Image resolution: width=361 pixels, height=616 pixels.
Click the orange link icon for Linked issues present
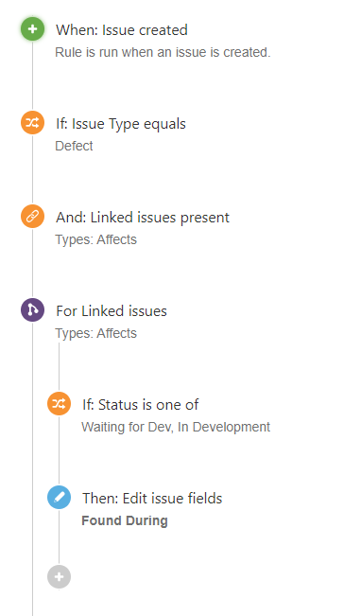pyautogui.click(x=32, y=216)
